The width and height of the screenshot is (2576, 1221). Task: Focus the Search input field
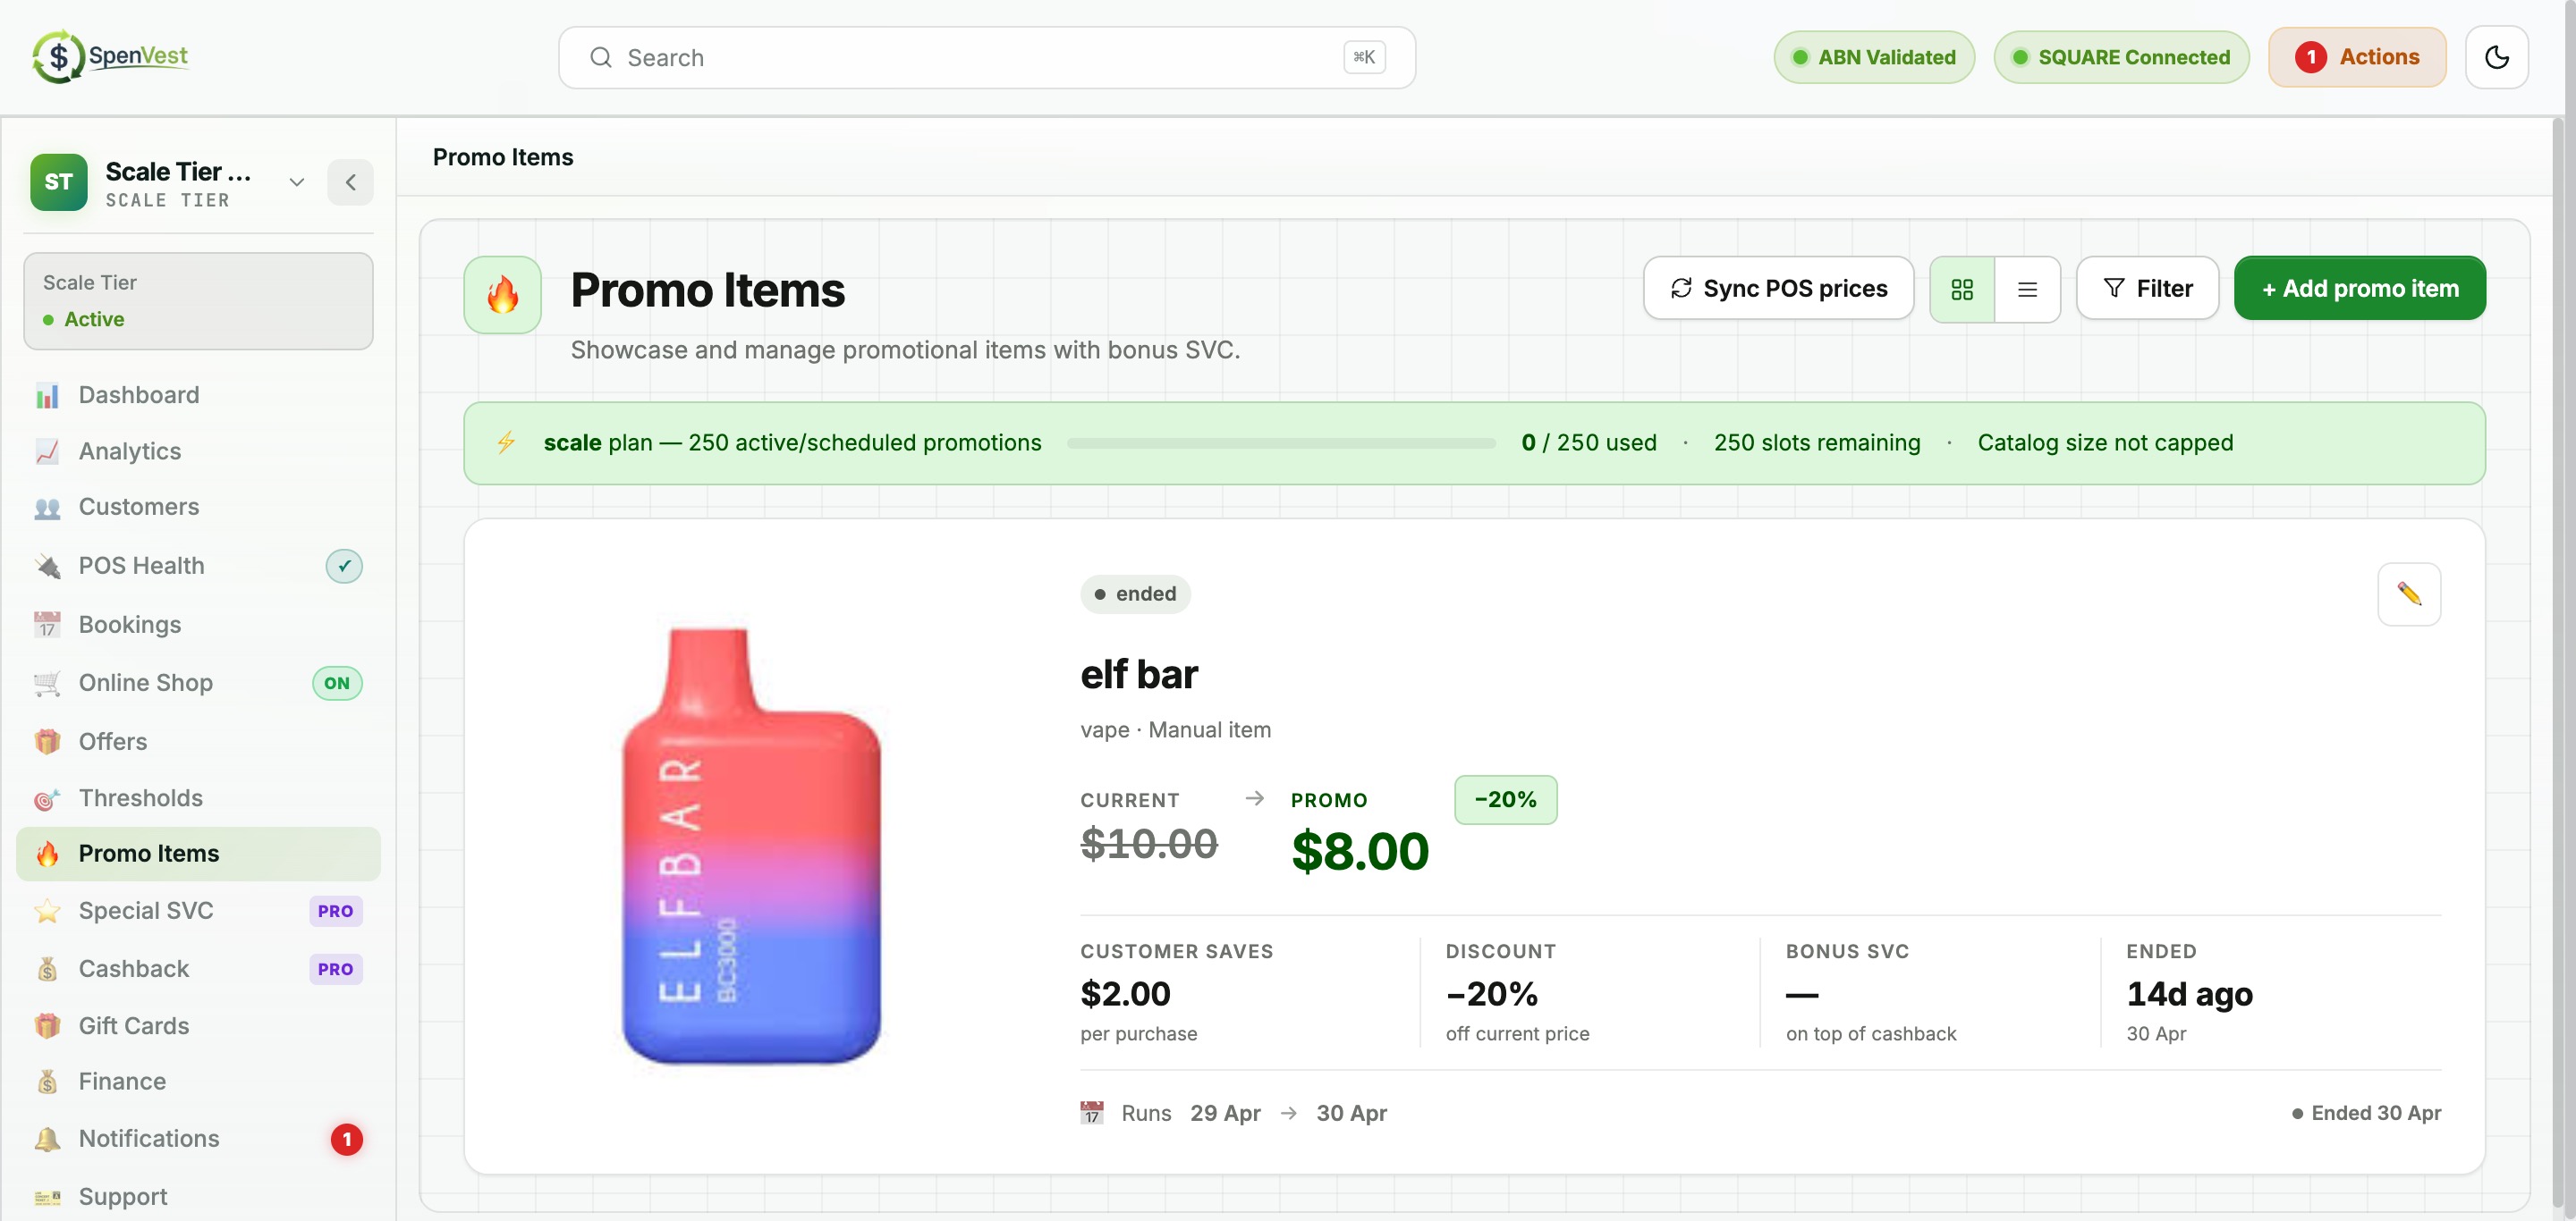(986, 58)
